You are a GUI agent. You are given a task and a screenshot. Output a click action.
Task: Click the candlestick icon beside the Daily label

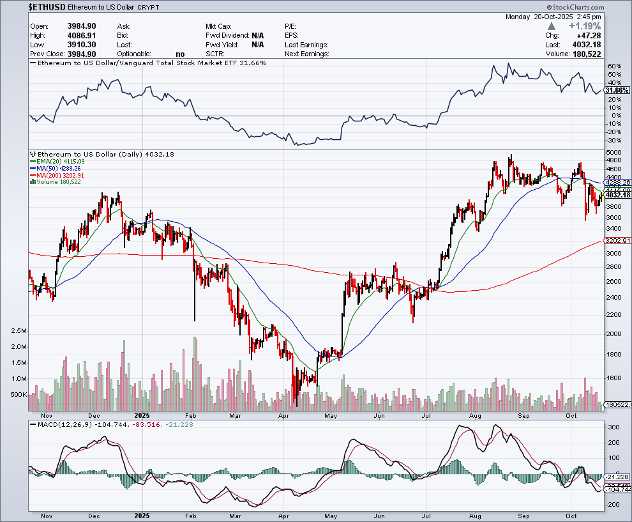coord(33,155)
